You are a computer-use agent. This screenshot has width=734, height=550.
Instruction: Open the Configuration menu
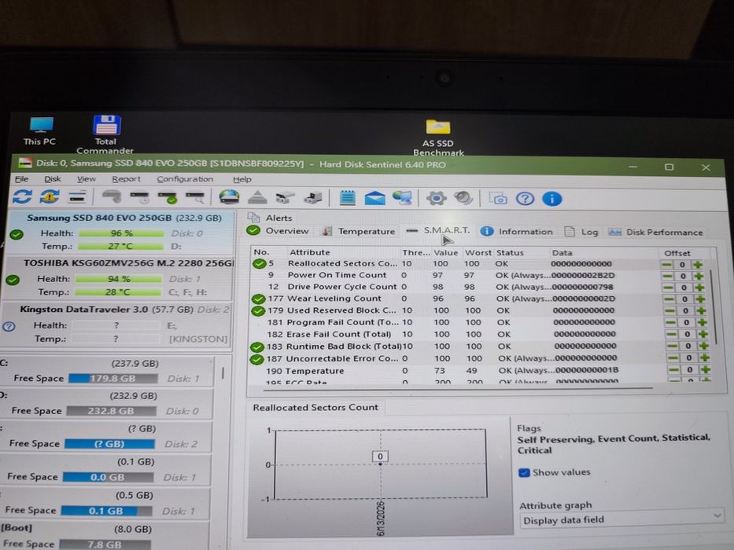(x=185, y=179)
